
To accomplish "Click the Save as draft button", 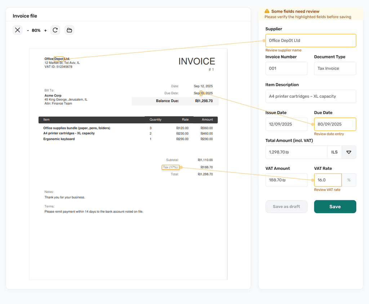I will click(x=286, y=206).
